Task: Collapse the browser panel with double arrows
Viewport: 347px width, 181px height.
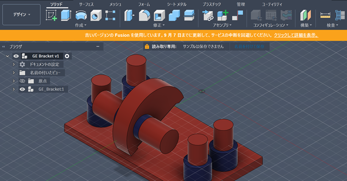Action: [3, 47]
